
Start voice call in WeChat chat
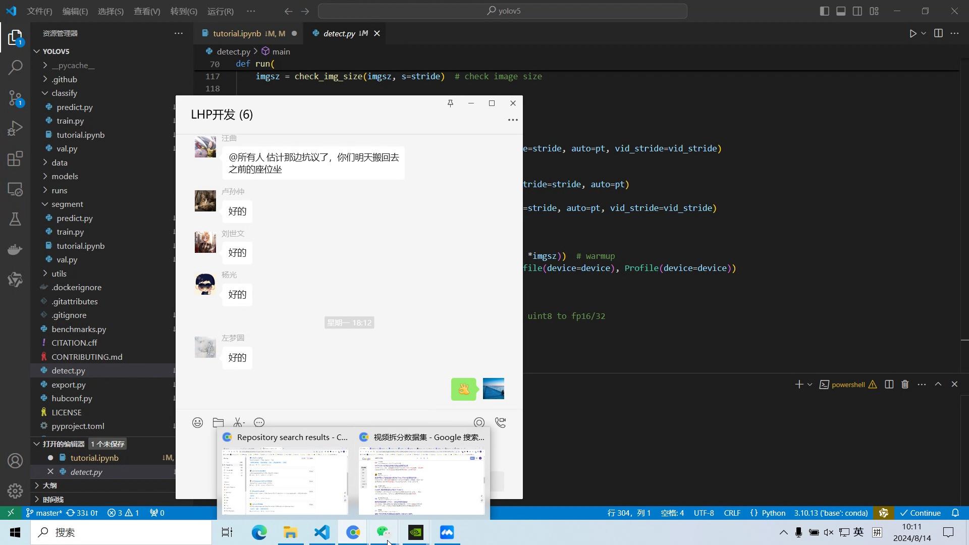tap(500, 423)
